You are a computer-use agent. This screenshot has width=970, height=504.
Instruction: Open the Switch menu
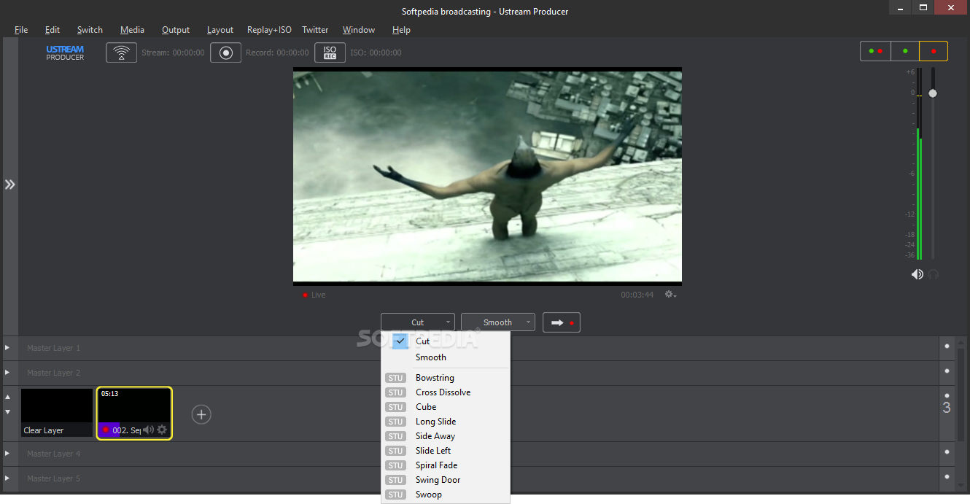click(x=90, y=30)
